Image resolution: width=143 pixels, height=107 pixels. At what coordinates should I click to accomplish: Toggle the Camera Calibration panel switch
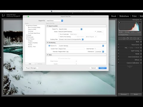pos(118,62)
